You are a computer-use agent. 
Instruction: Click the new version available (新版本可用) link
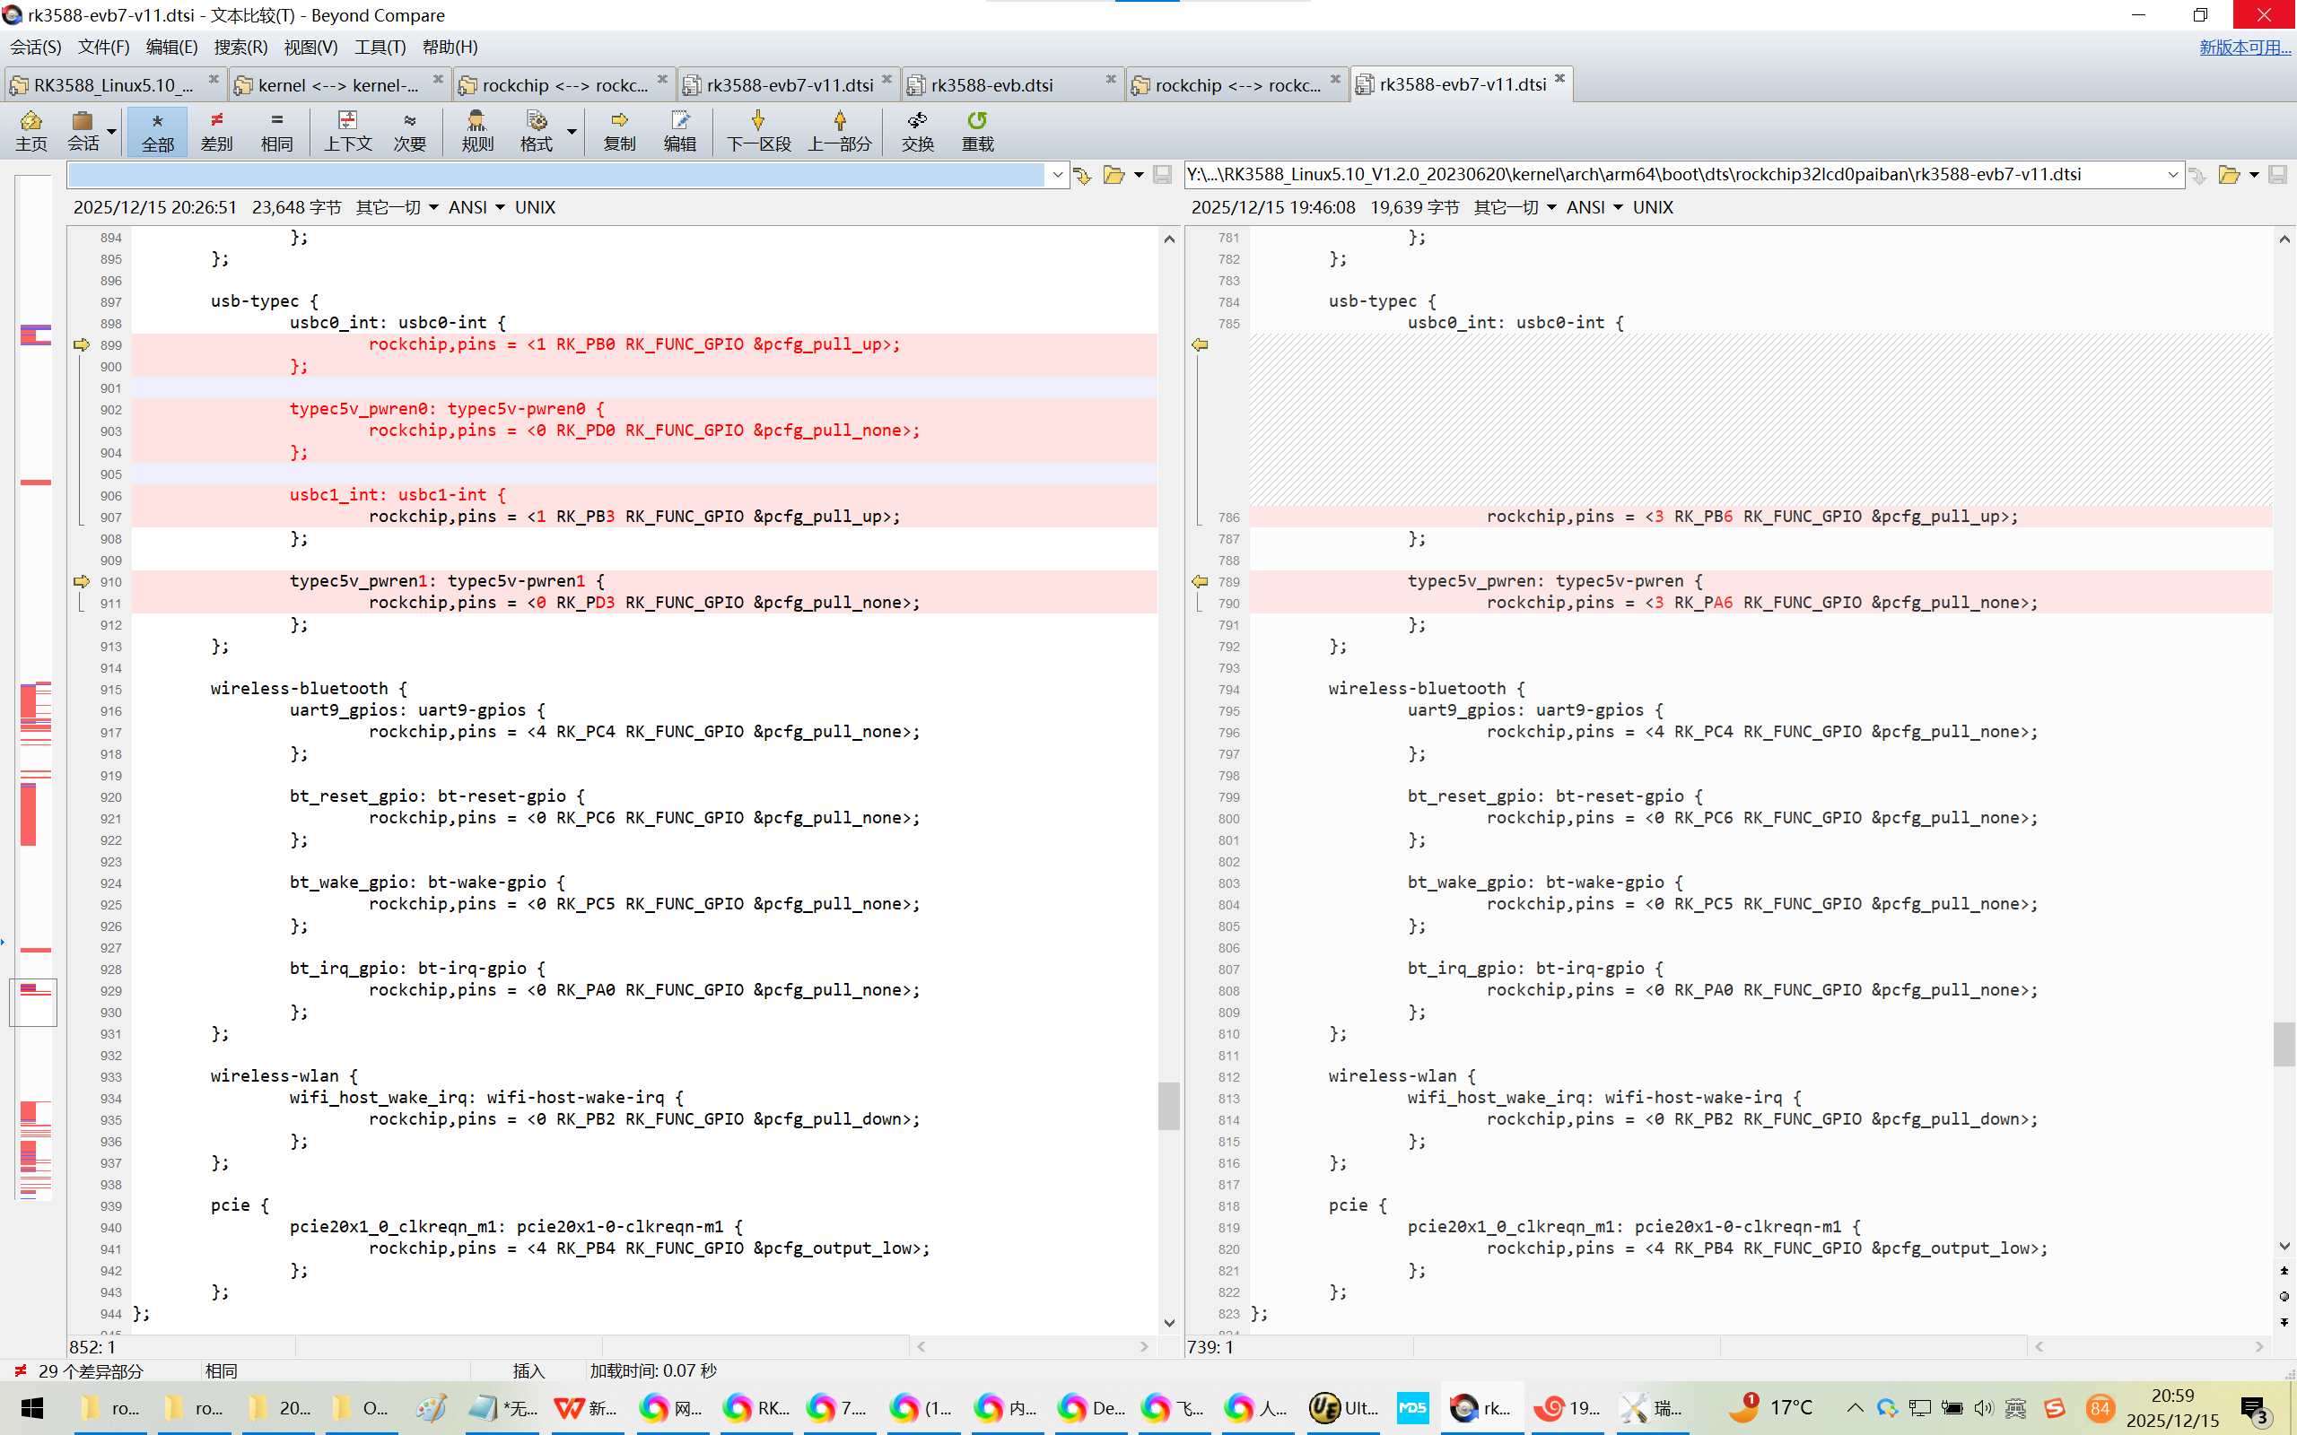[2244, 47]
